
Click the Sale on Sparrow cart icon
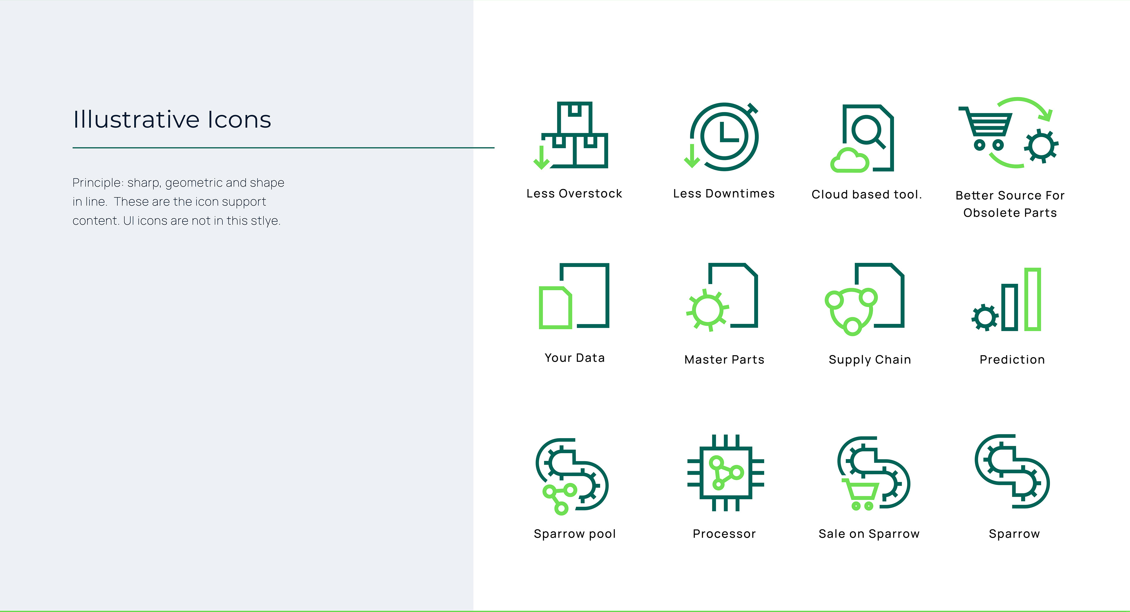point(874,473)
